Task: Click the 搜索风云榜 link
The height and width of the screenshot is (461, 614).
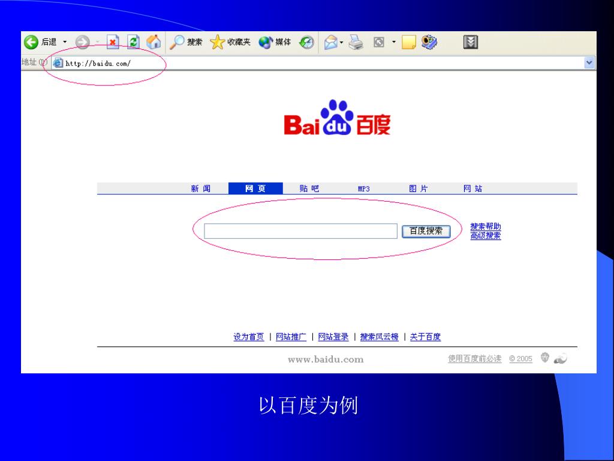Action: pyautogui.click(x=379, y=337)
